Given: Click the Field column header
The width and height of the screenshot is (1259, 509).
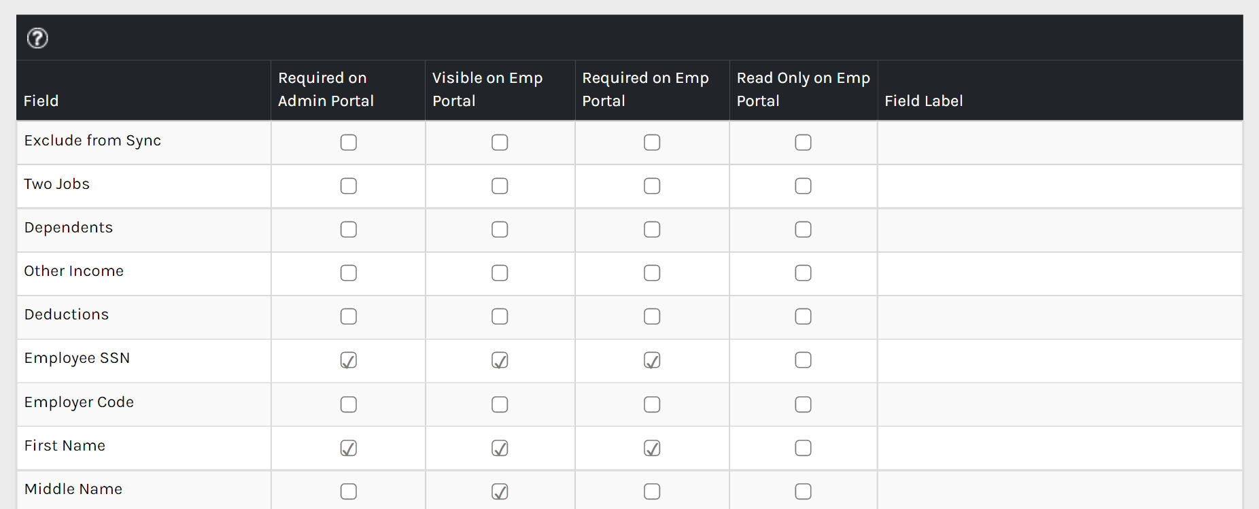Looking at the screenshot, I should (x=41, y=101).
